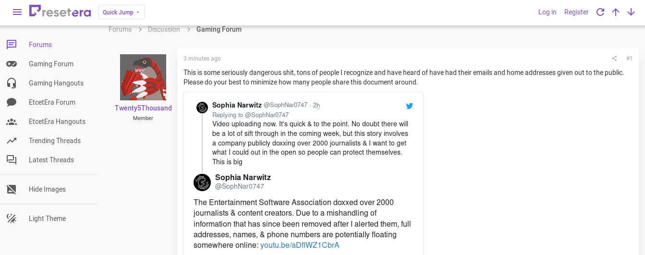The image size is (645, 255).
Task: Go to Discussion breadcrumb
Action: pyautogui.click(x=164, y=29)
